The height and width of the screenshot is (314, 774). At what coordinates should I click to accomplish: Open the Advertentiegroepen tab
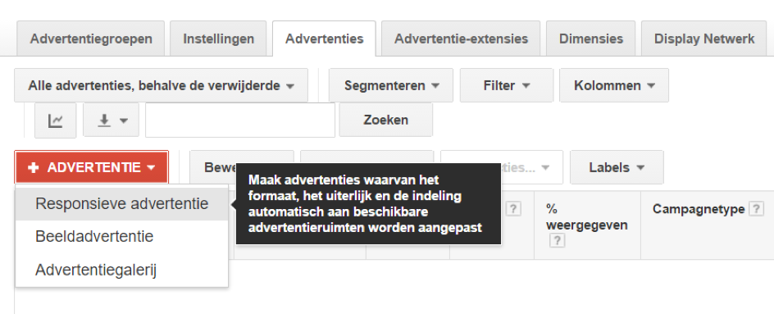(91, 39)
